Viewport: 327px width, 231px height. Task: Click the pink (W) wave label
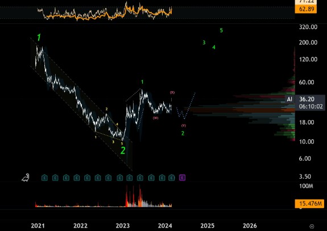click(156, 118)
